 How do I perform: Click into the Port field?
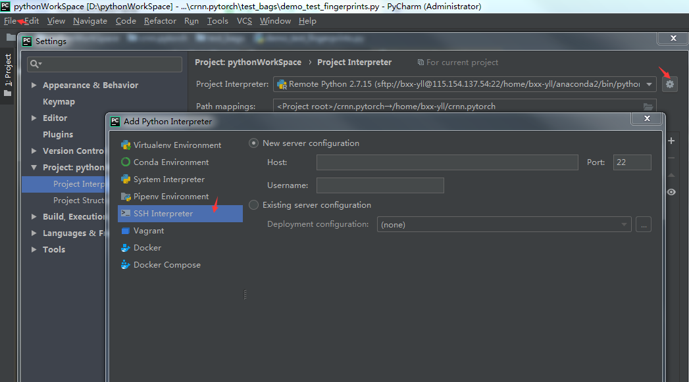[632, 162]
